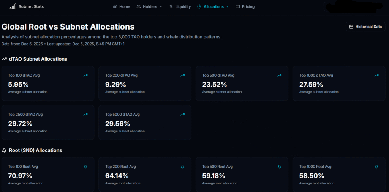Screen dimensions: 389x192
Task: Navigate to the Pricing page
Action: 245,6
